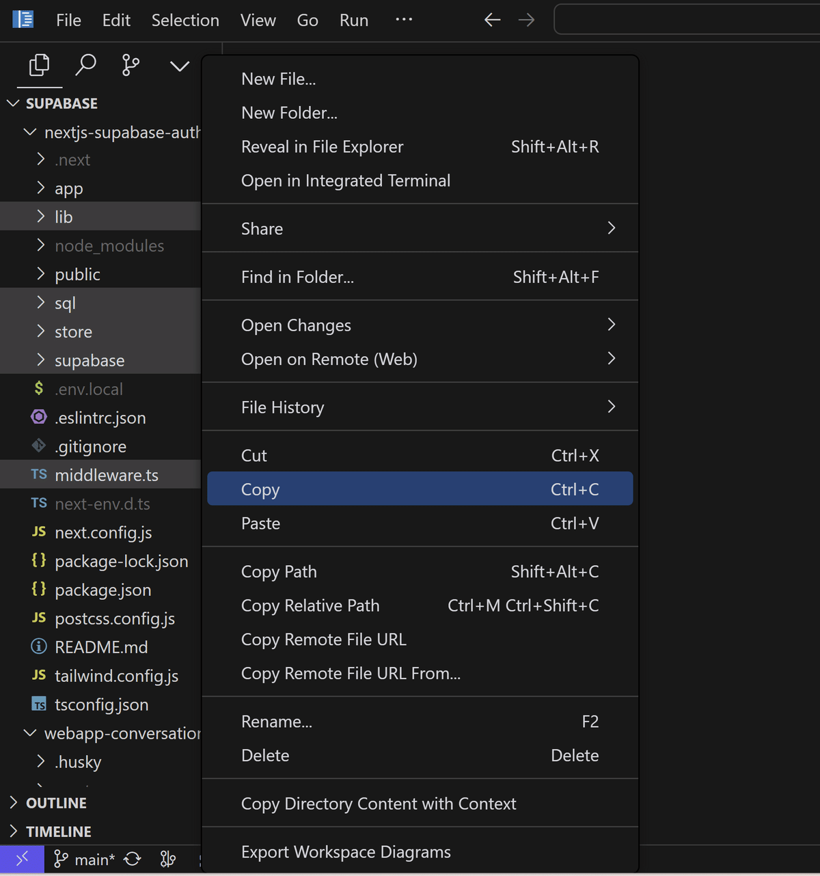Expand the supabase folder
Viewport: 820px width, 876px height.
[41, 360]
